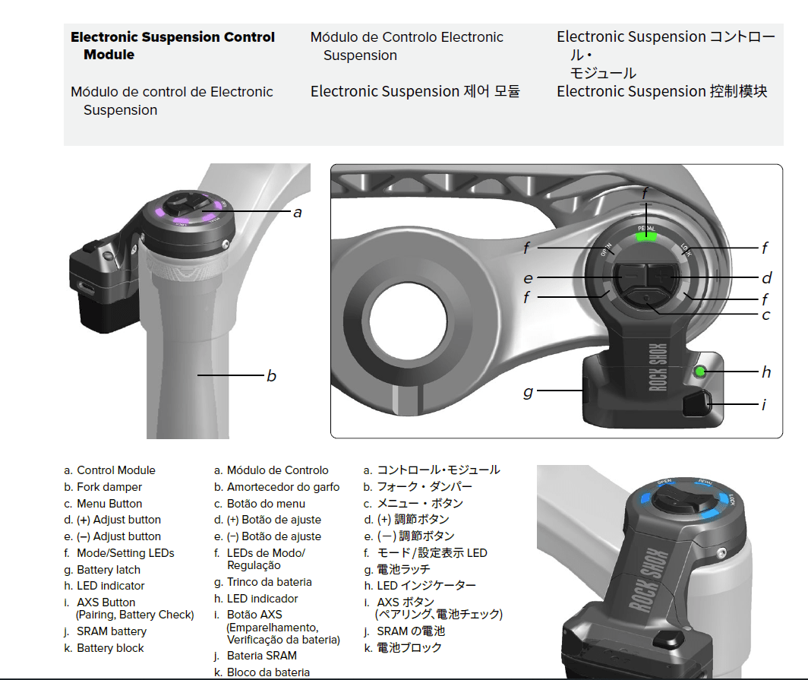Image resolution: width=808 pixels, height=680 pixels.
Task: Click callout letter 'i' in the diagram
Action: (x=764, y=404)
